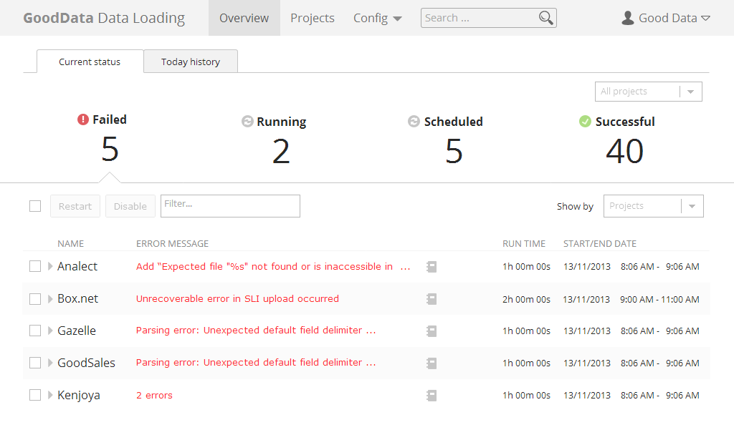
Task: Show the Running count of 2
Action: click(x=281, y=152)
